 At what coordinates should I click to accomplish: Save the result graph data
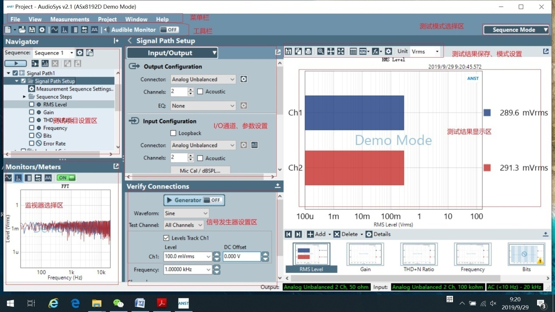[x=288, y=51]
